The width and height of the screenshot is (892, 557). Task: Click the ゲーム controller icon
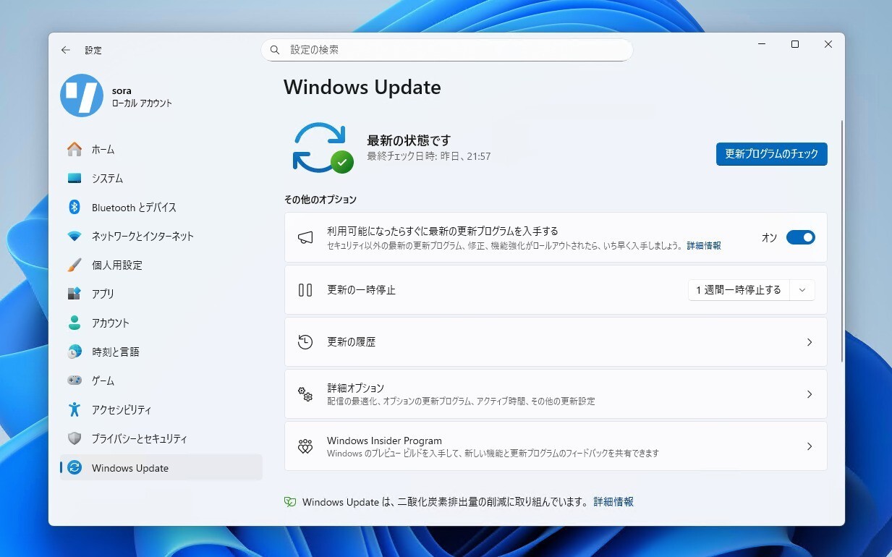(75, 380)
